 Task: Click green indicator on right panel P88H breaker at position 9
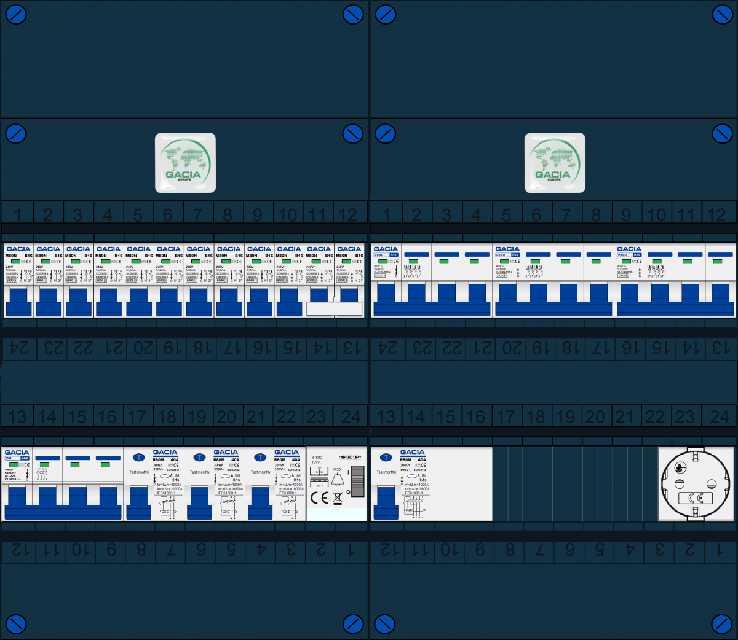627,262
